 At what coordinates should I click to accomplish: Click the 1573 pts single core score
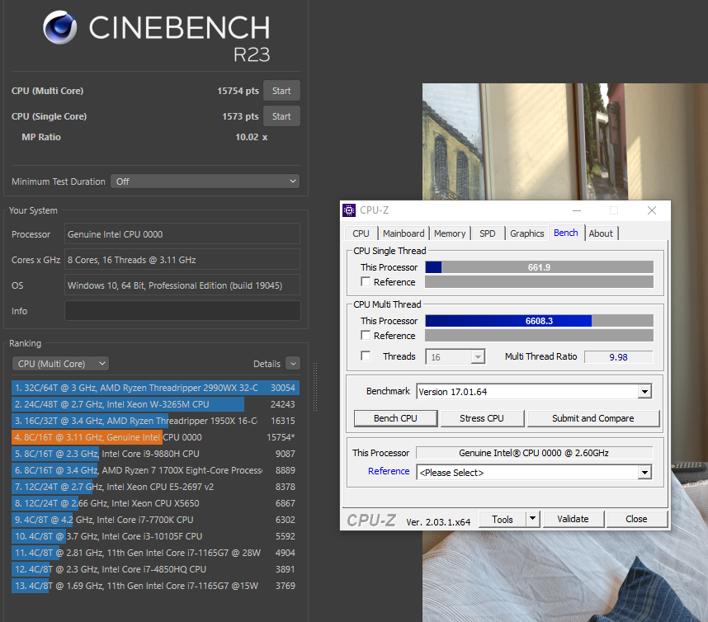pos(240,116)
